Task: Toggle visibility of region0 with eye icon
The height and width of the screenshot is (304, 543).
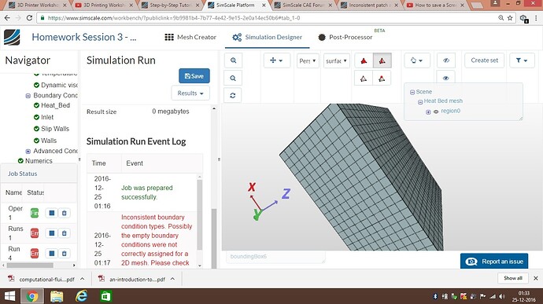Action: (x=436, y=112)
